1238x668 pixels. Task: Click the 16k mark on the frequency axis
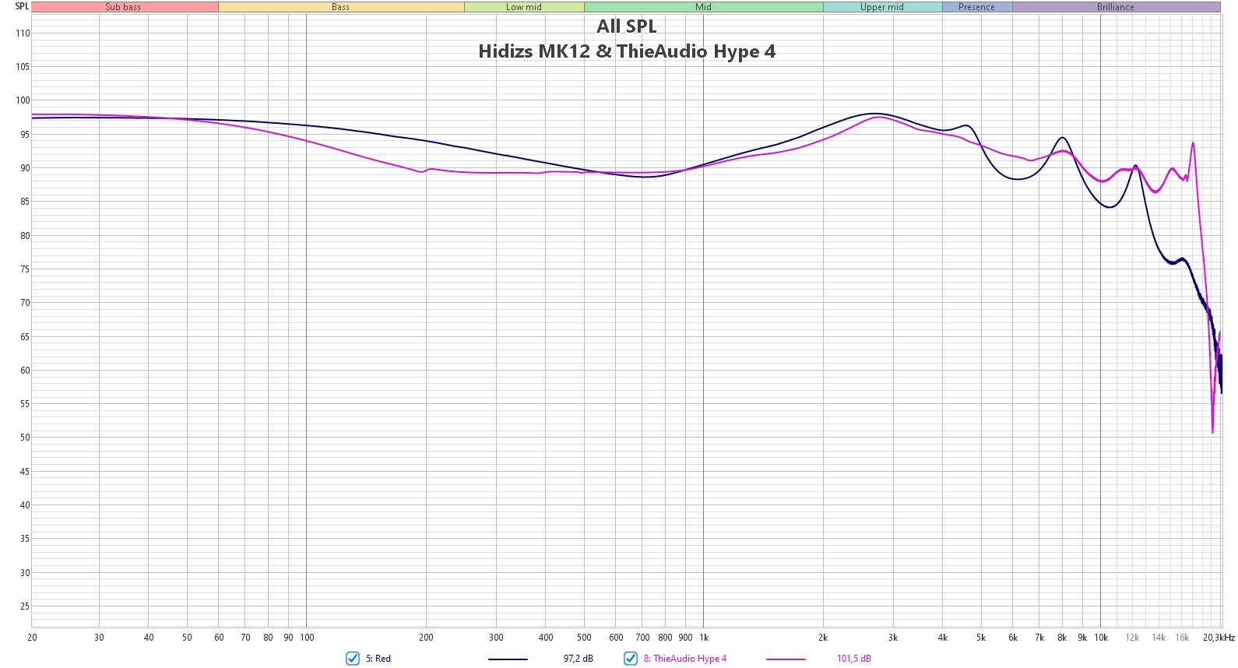(1182, 638)
